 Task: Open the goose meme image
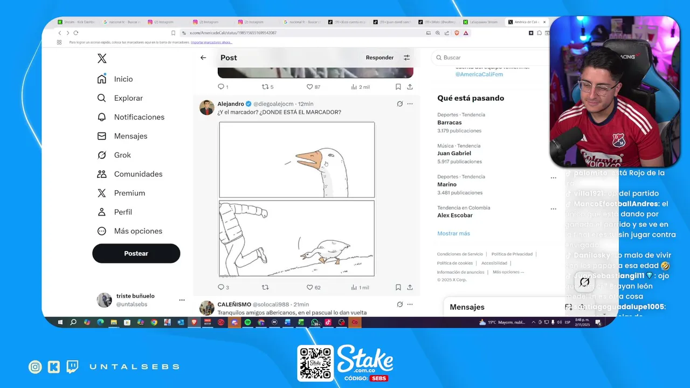[x=296, y=199]
